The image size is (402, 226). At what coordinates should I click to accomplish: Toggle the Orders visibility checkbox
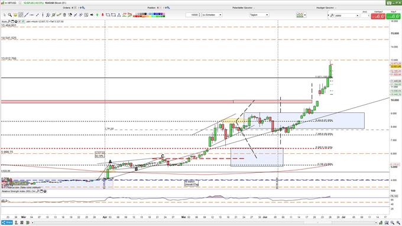pos(75,8)
